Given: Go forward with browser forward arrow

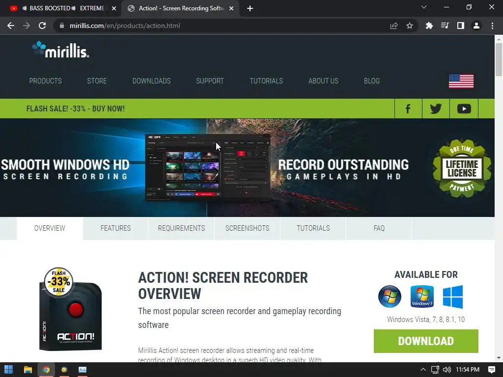Looking at the screenshot, I should 27,26.
